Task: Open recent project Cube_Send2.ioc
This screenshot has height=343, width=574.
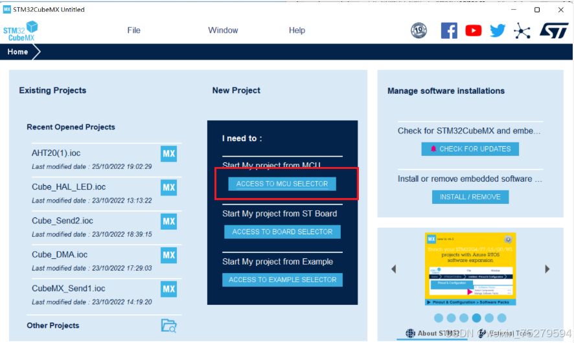Action: 62,221
